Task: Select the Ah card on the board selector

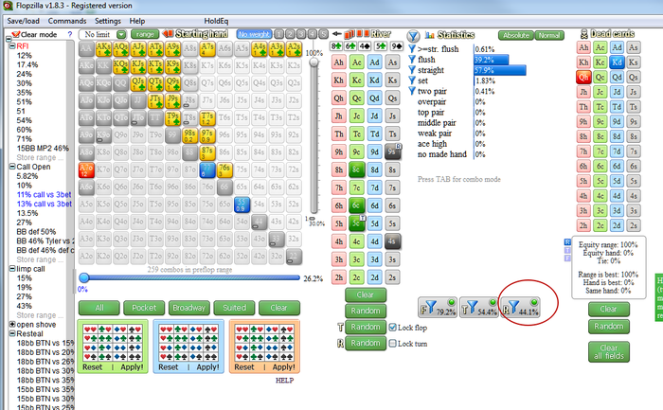Action: coord(339,62)
